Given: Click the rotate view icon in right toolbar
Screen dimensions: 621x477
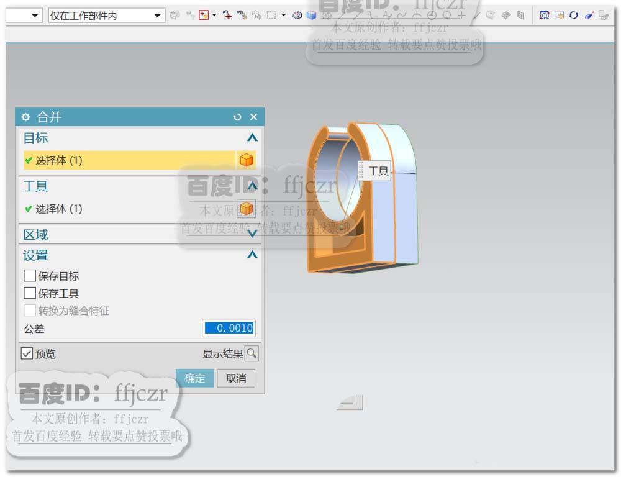Looking at the screenshot, I should click(574, 15).
